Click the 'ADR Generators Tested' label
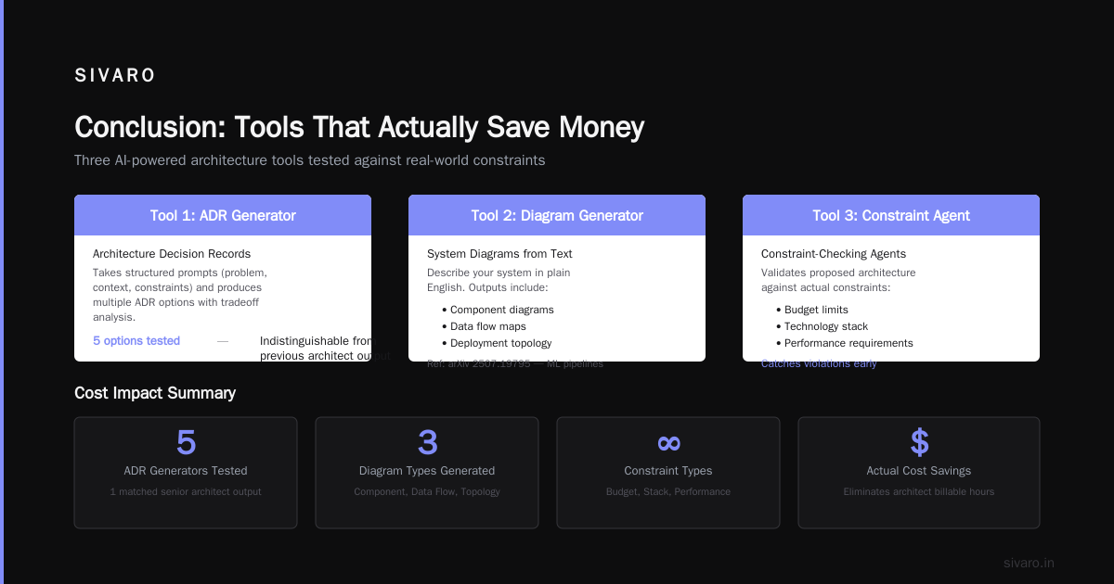 (x=186, y=471)
